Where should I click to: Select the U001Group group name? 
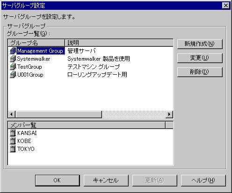[30, 75]
